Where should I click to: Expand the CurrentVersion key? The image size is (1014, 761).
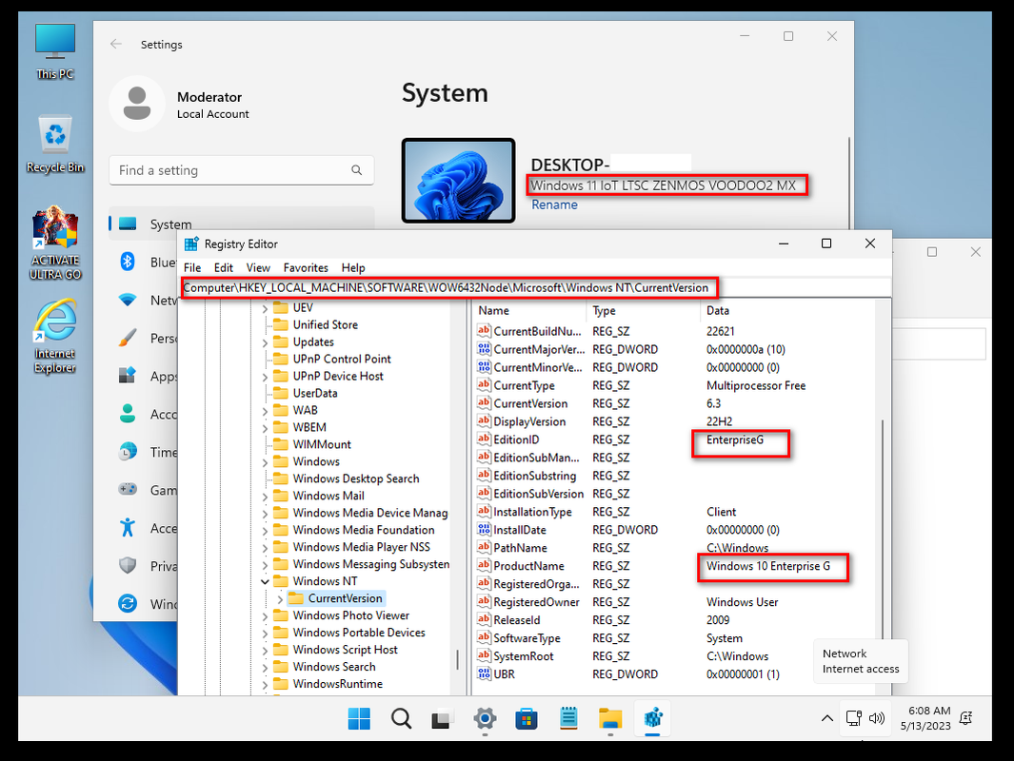[x=280, y=599]
